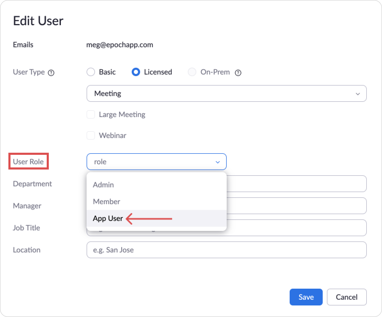Select the Basic user type radio button
Image resolution: width=382 pixels, height=317 pixels.
(91, 72)
